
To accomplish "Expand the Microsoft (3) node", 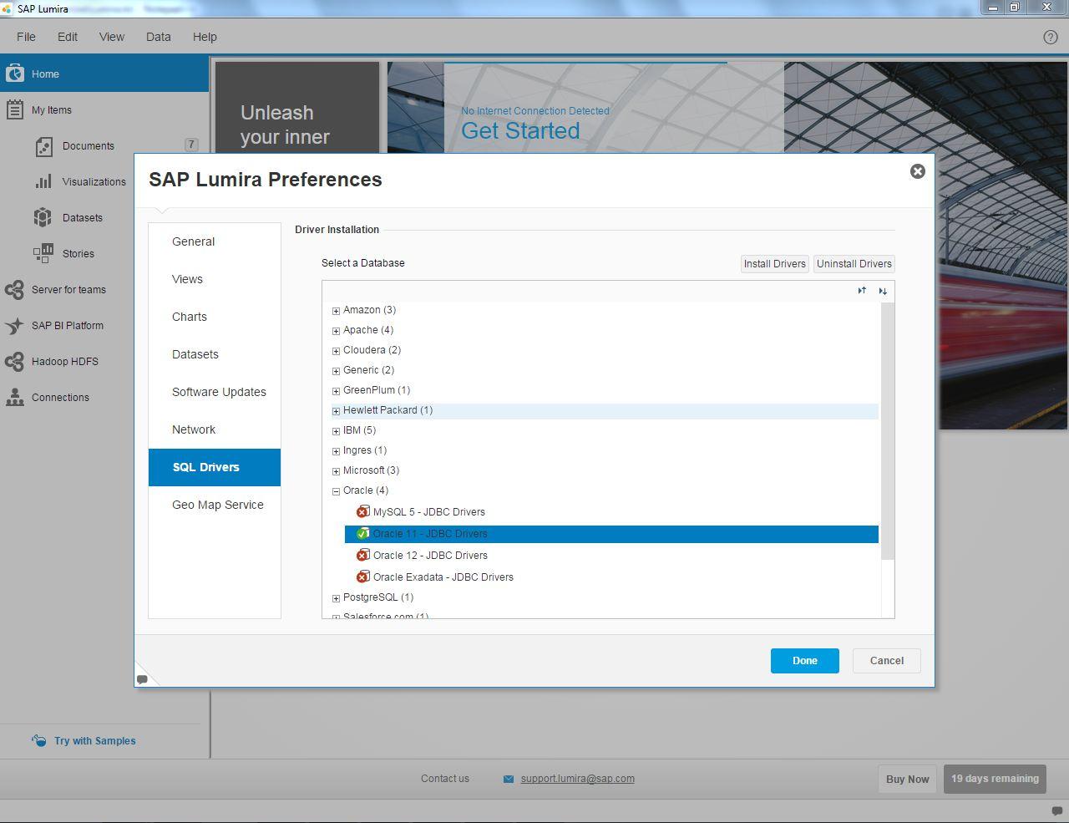I will point(336,471).
